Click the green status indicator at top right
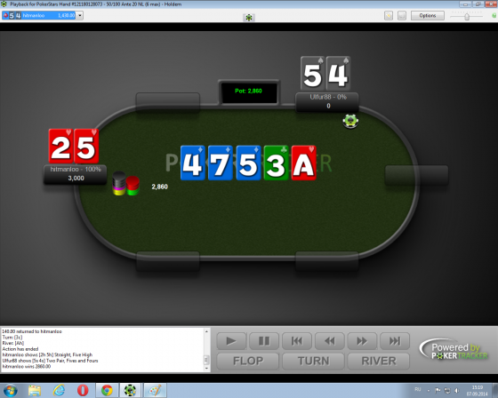Image resolution: width=498 pixels, height=398 pixels. [x=494, y=16]
